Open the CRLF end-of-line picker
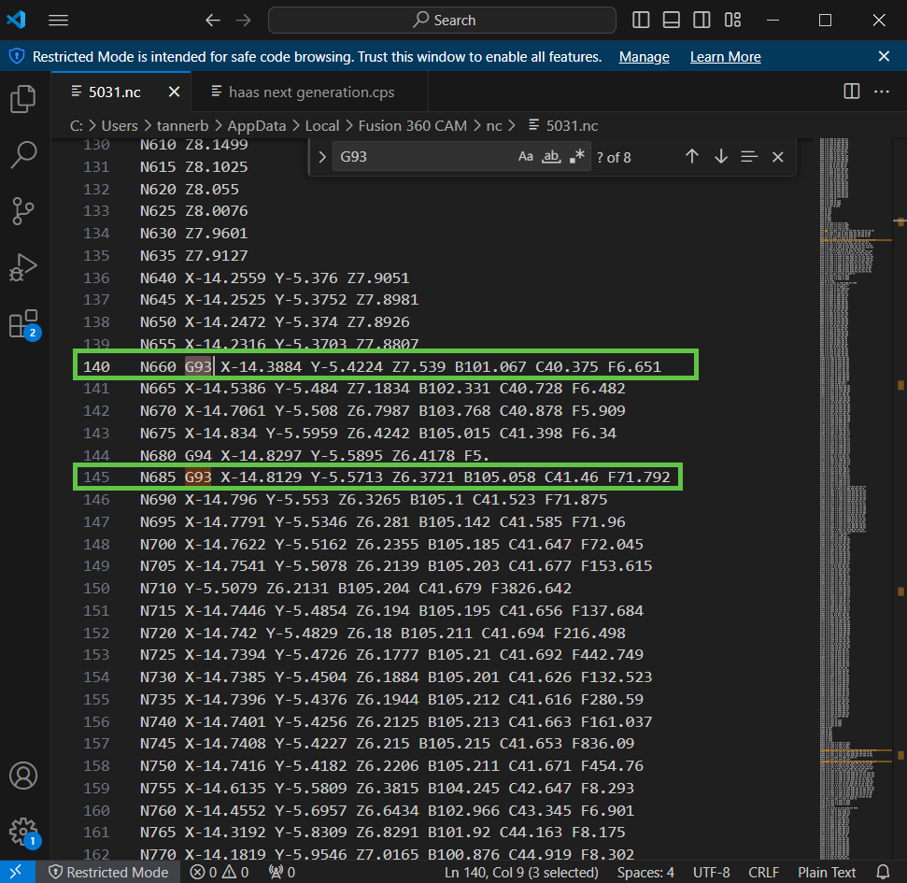The width and height of the screenshot is (907, 883). point(763,872)
